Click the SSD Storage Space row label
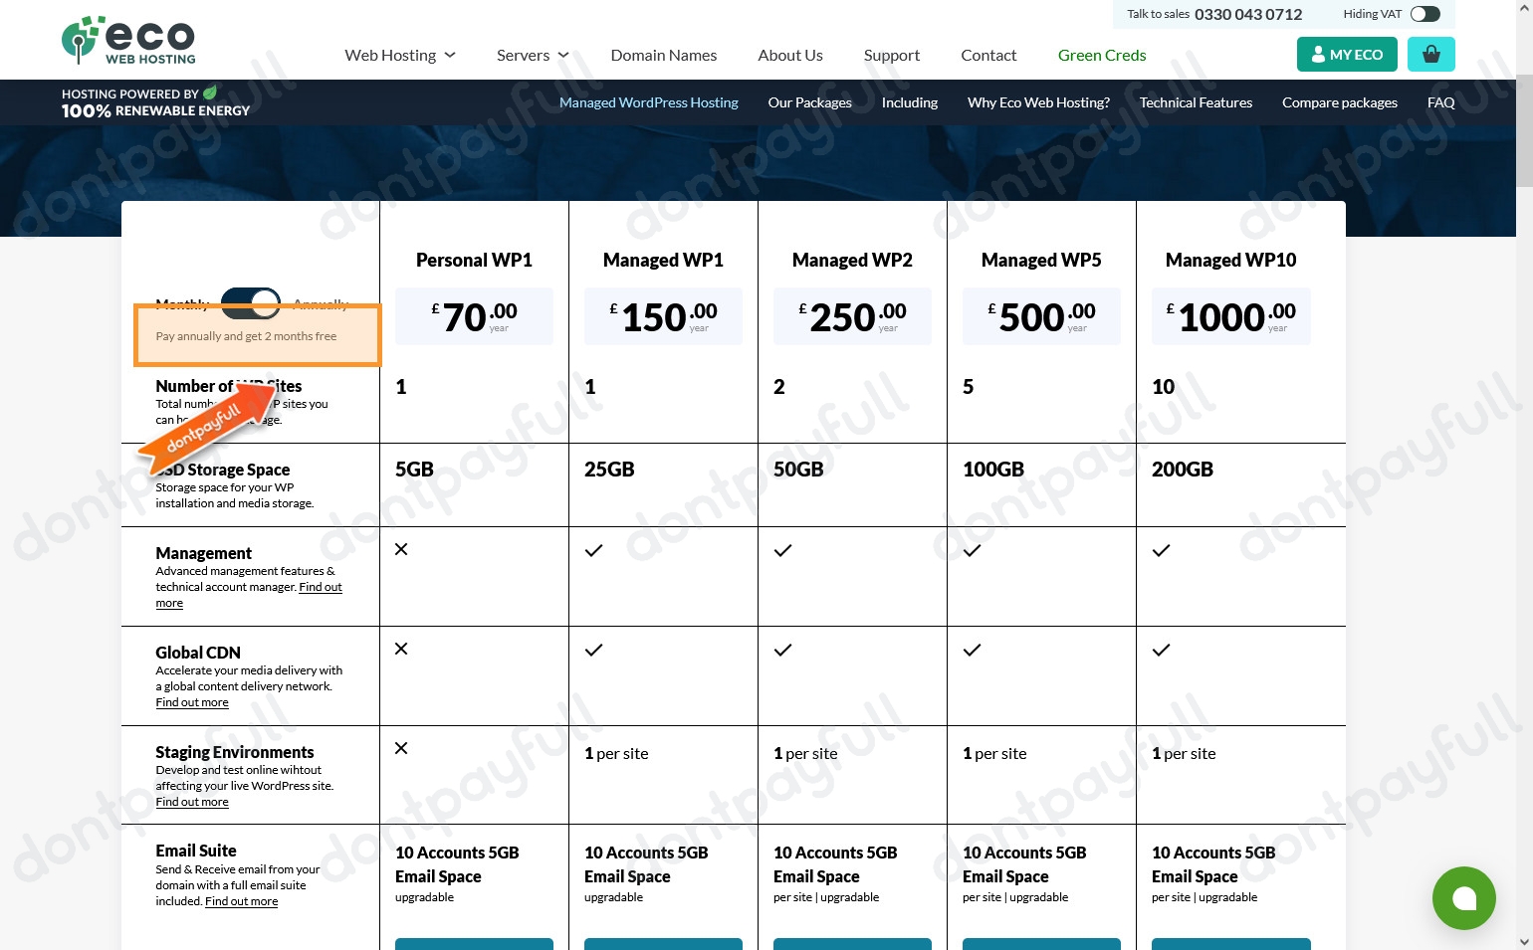 pyautogui.click(x=223, y=470)
